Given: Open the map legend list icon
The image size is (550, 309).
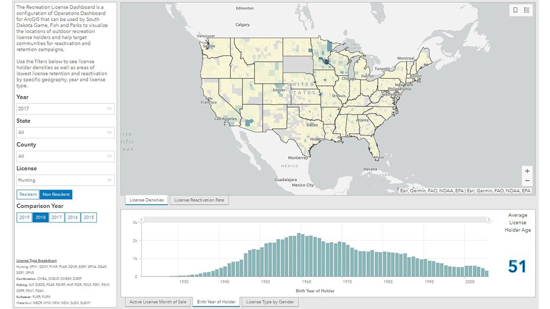Looking at the screenshot, I should click(x=527, y=10).
